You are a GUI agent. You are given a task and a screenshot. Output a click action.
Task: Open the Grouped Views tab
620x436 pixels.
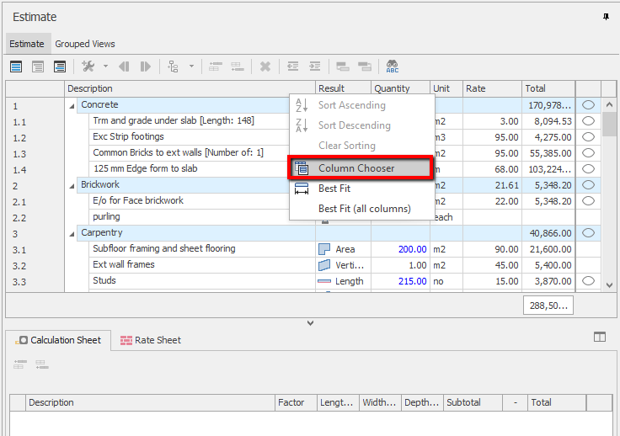click(85, 44)
